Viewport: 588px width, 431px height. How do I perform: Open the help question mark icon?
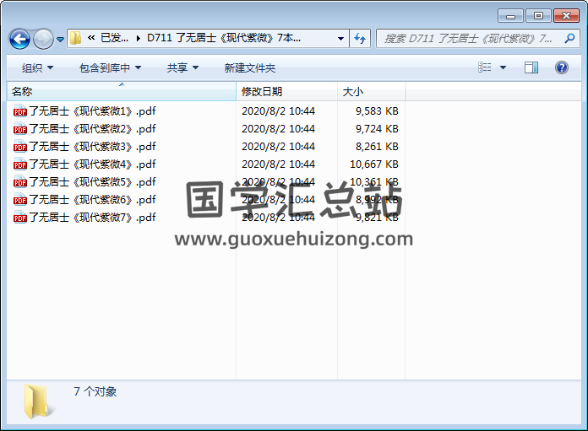point(561,67)
